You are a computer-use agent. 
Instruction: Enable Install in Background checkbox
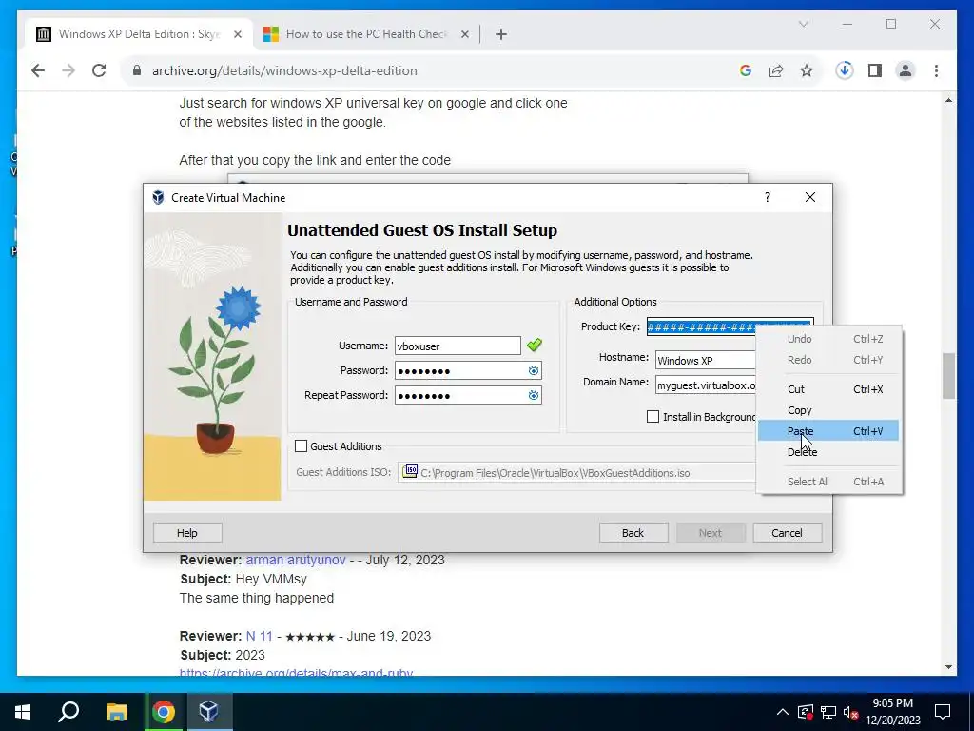653,417
